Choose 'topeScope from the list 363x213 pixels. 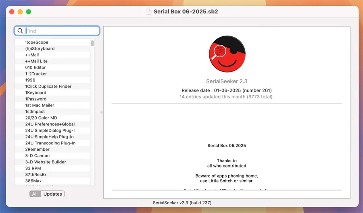(x=37, y=42)
